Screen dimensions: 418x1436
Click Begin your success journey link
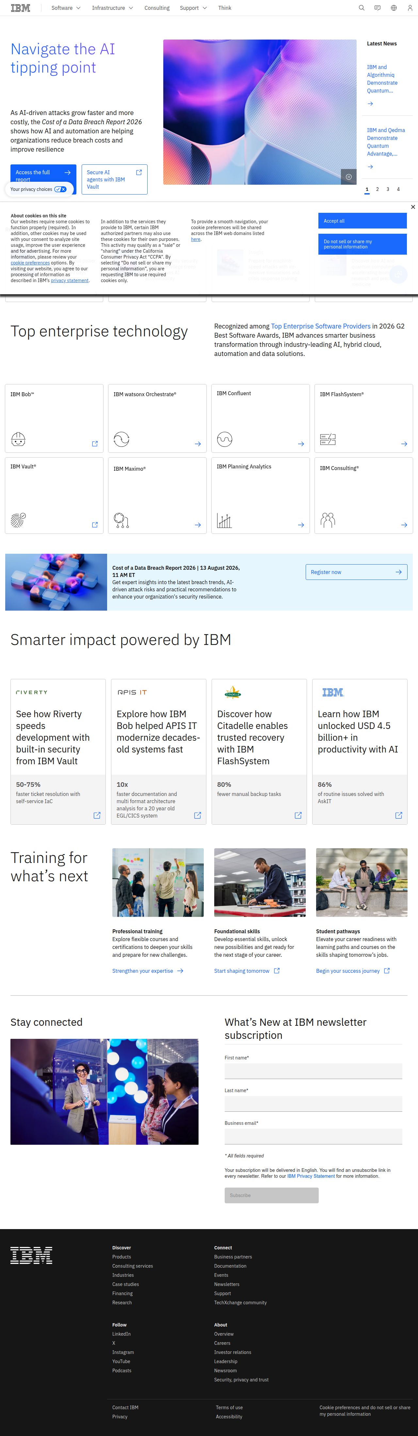(353, 971)
